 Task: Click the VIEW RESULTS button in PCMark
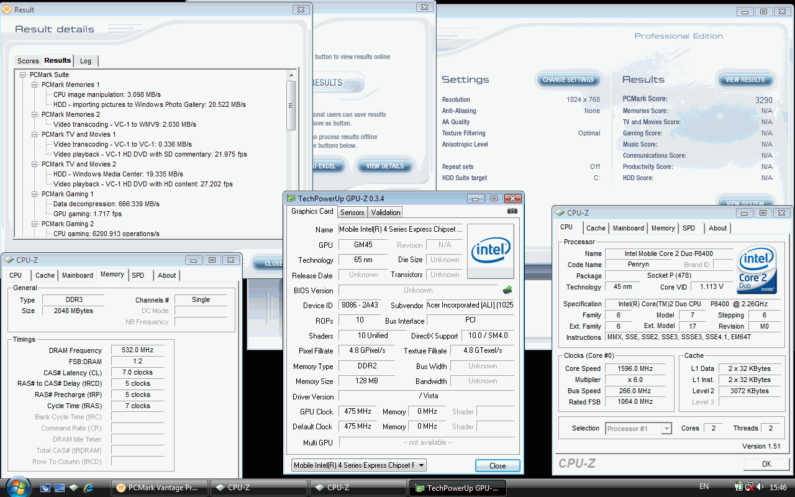(745, 80)
